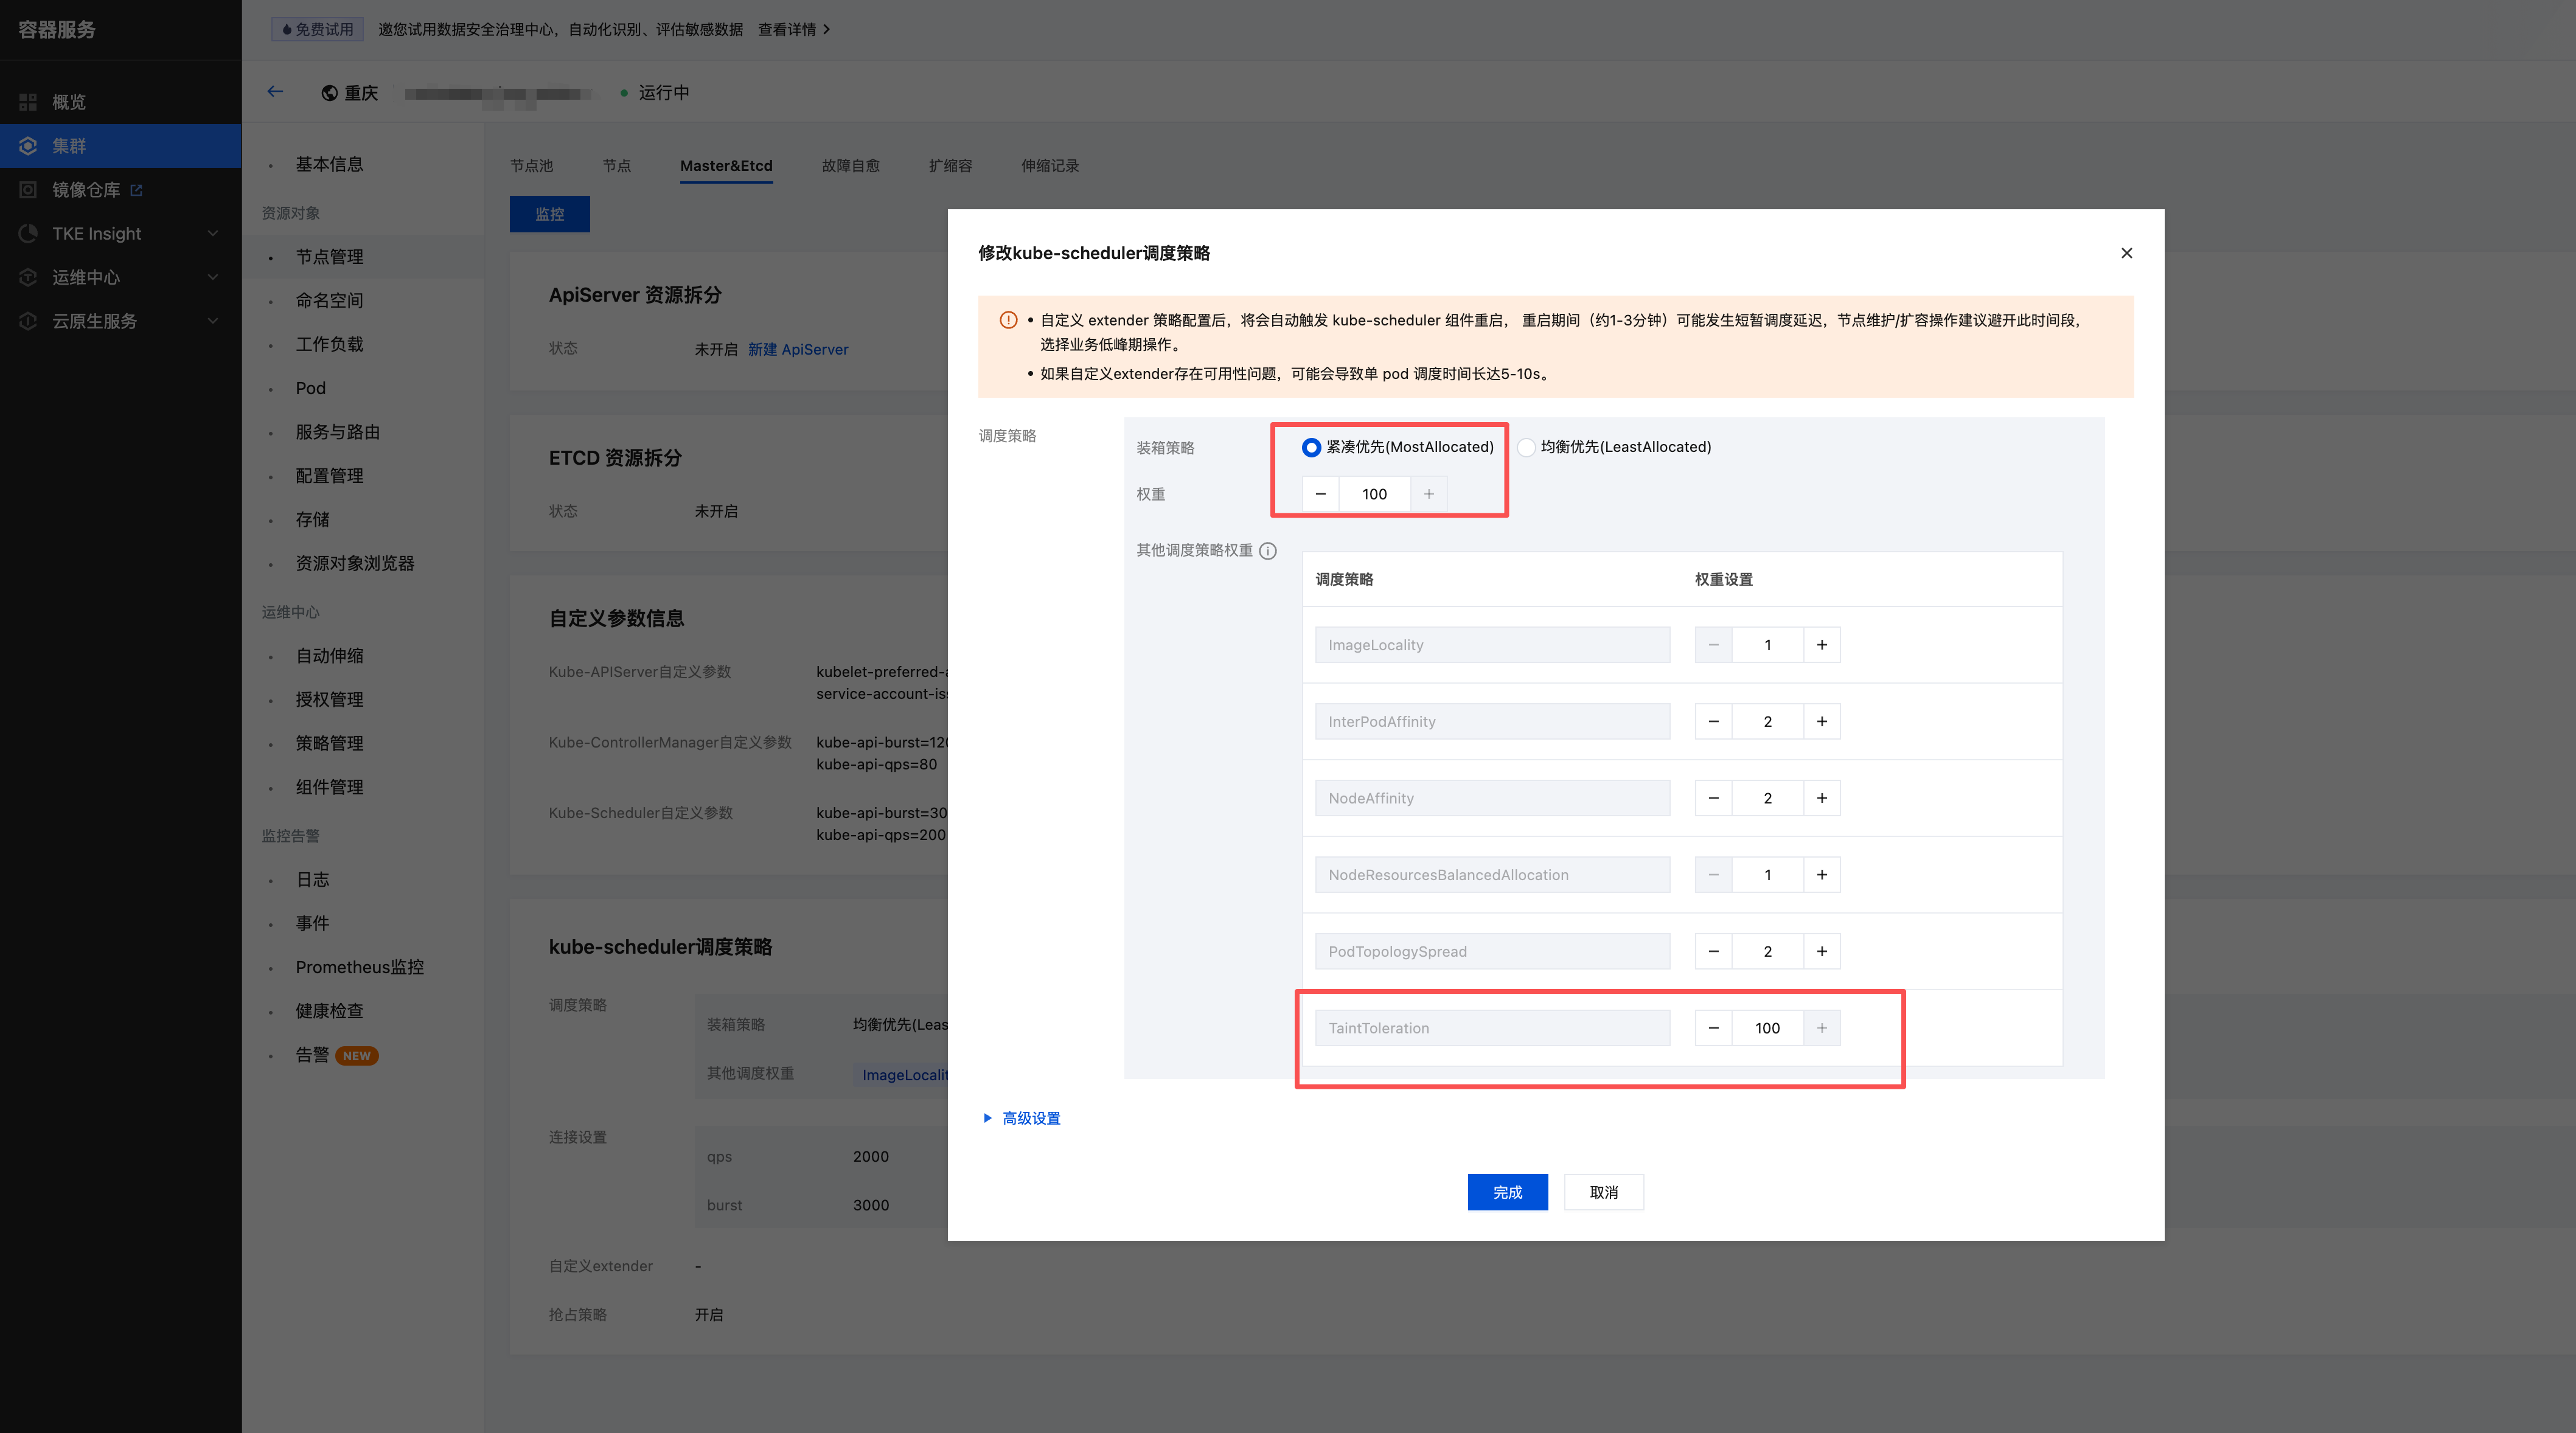Select 均衡优先(LeastAllocated) radio option

[x=1526, y=447]
